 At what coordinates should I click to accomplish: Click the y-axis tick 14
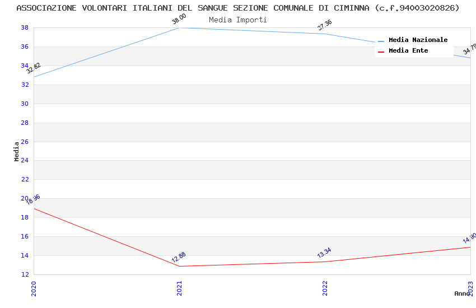pyautogui.click(x=25, y=255)
